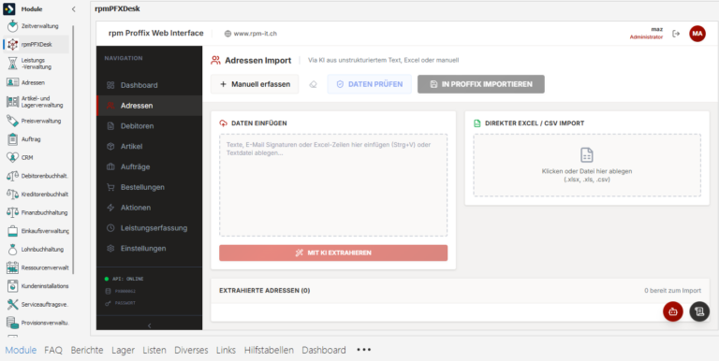The image size is (719, 361).
Task: Open the Preisverwaltung price tag icon
Action: tap(12, 121)
